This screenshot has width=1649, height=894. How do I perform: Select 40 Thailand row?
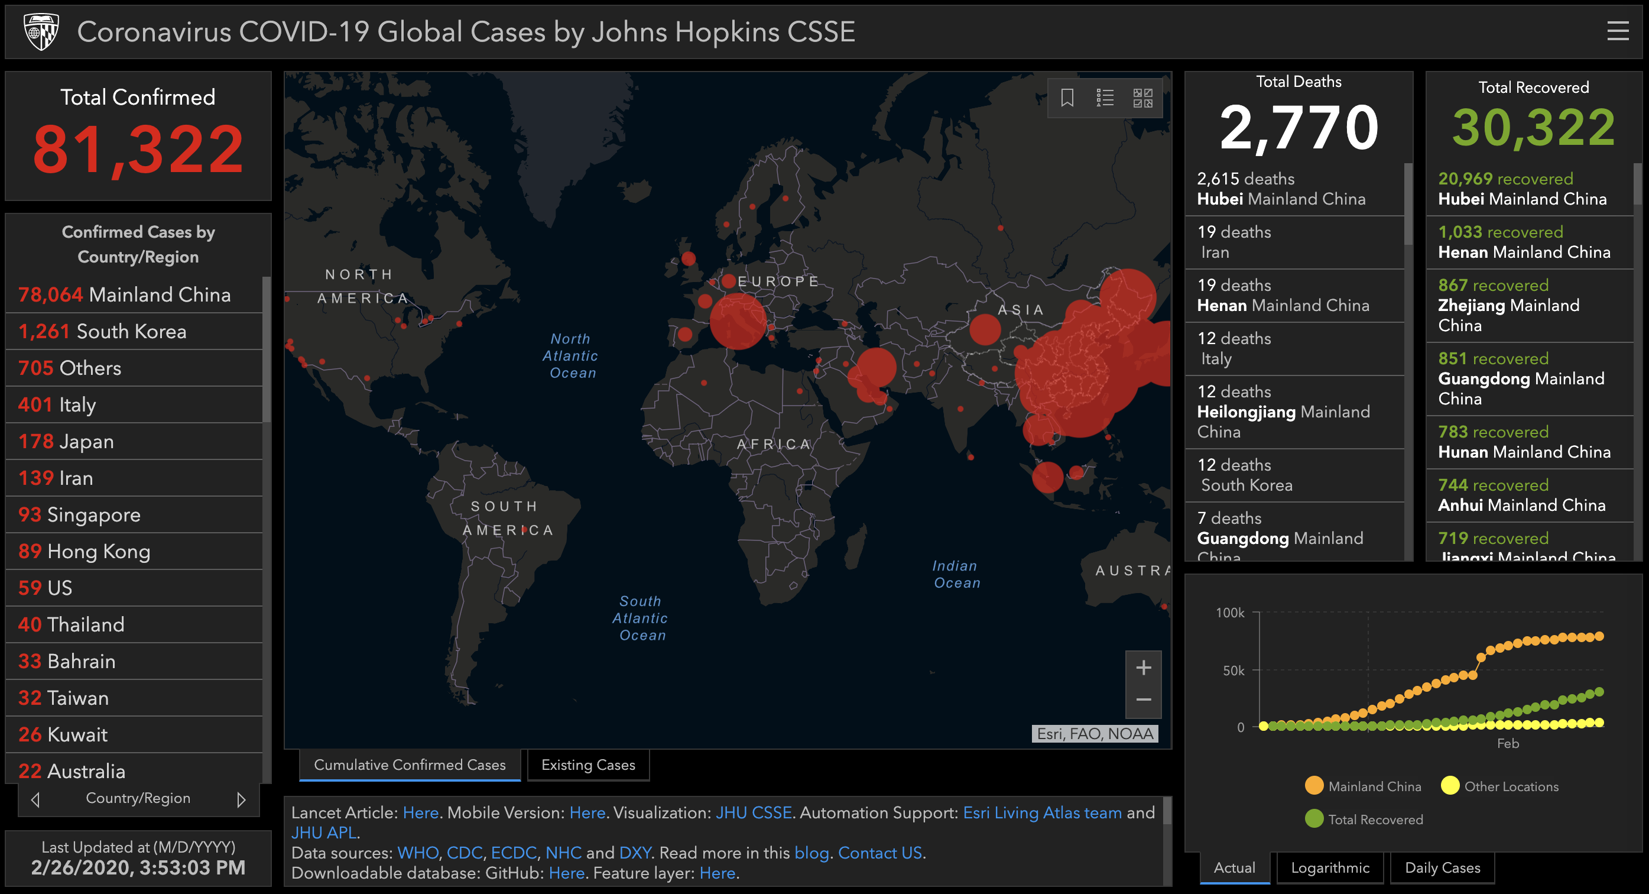coord(134,624)
